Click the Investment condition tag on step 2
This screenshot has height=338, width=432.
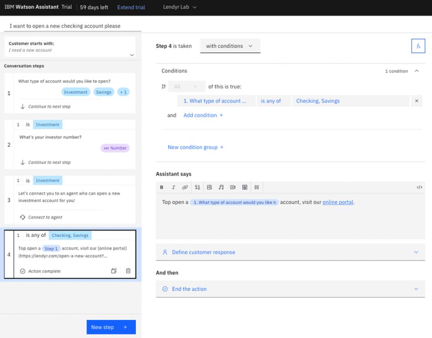pyautogui.click(x=48, y=124)
